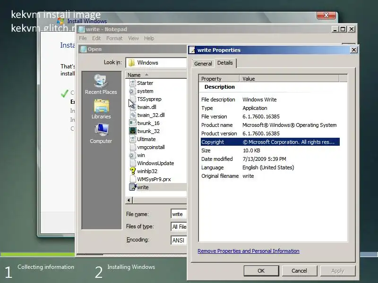
Task: Open the Edit menu in Notepad
Action: [x=96, y=38]
